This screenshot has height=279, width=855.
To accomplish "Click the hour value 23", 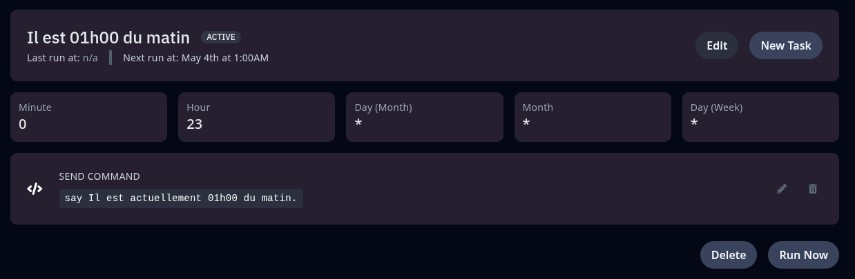I will tap(194, 124).
